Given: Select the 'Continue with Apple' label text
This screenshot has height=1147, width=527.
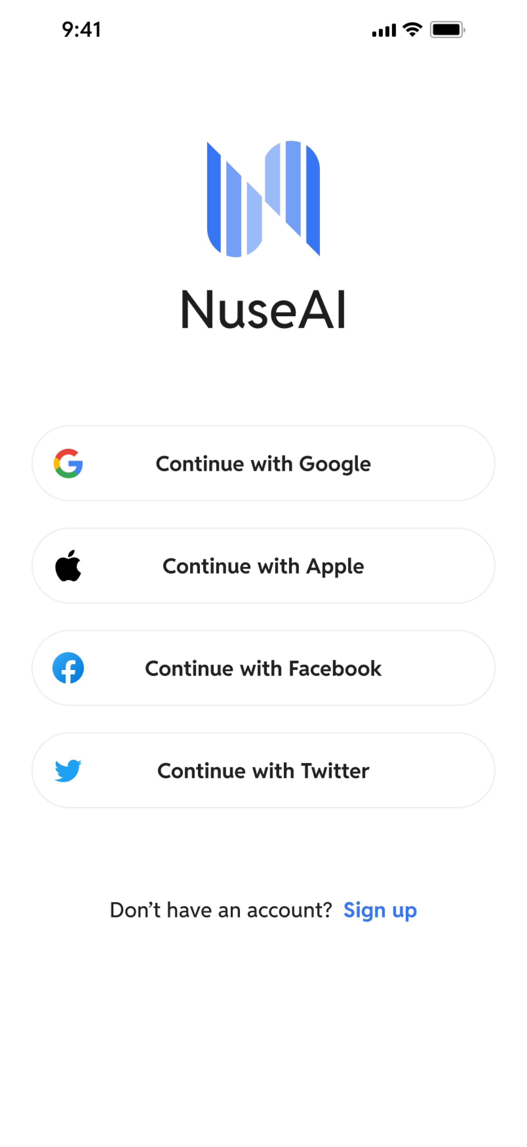Looking at the screenshot, I should pos(263,566).
